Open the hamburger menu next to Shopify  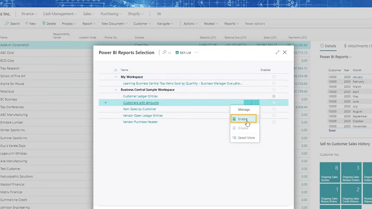(159, 14)
